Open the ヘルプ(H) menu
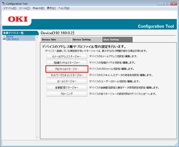Screen dimensions: 179x147 tap(64, 8)
